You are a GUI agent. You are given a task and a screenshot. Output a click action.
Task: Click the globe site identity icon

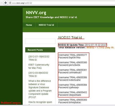10,3
